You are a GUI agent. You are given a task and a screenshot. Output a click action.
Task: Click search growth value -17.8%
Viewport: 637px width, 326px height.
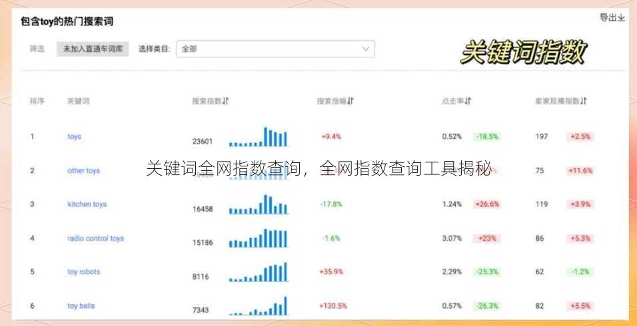coord(331,204)
